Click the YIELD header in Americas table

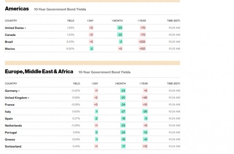click(x=71, y=21)
